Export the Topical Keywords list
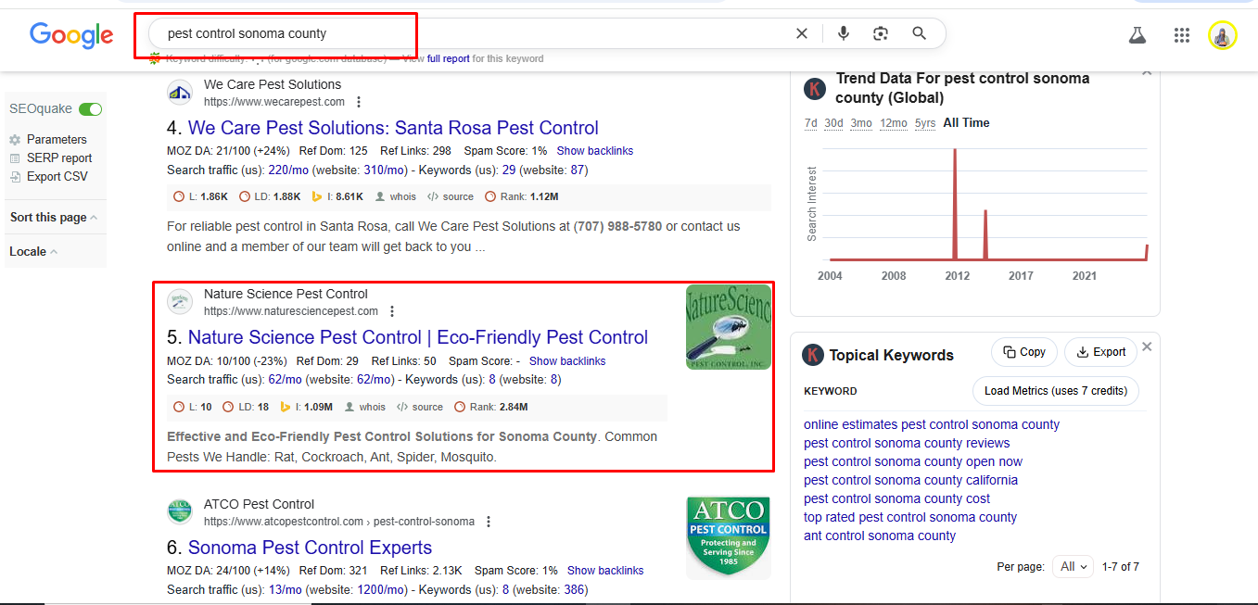1258x605 pixels. pyautogui.click(x=1100, y=352)
